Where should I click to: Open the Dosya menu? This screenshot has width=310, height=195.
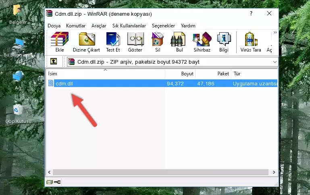pos(54,26)
